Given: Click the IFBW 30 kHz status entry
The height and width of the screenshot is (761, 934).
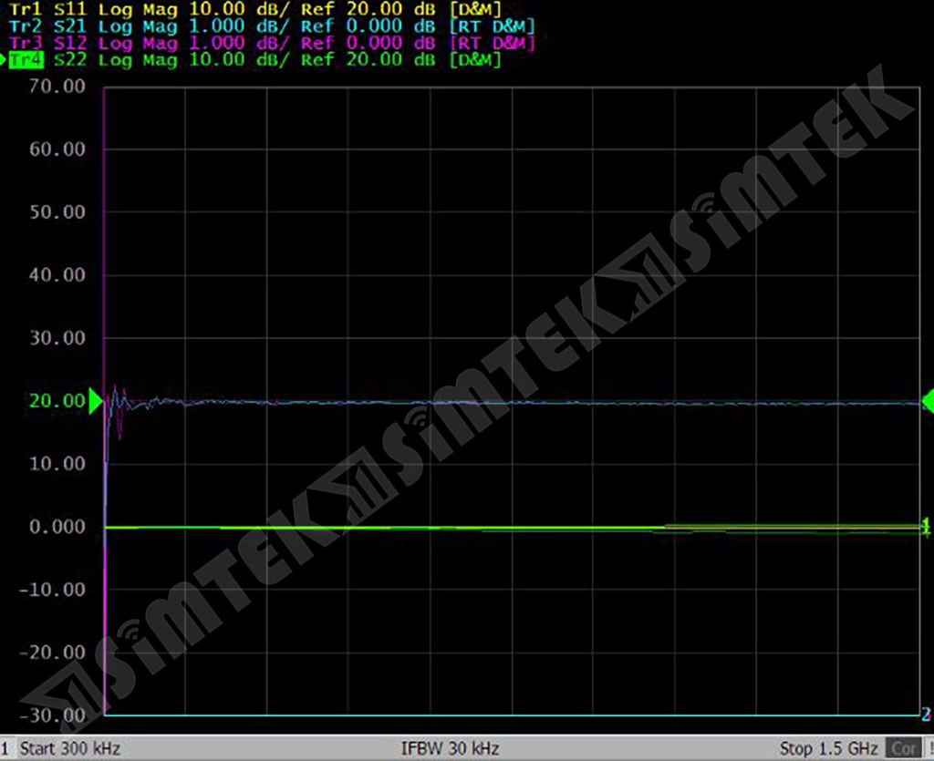Looking at the screenshot, I should pos(450,748).
